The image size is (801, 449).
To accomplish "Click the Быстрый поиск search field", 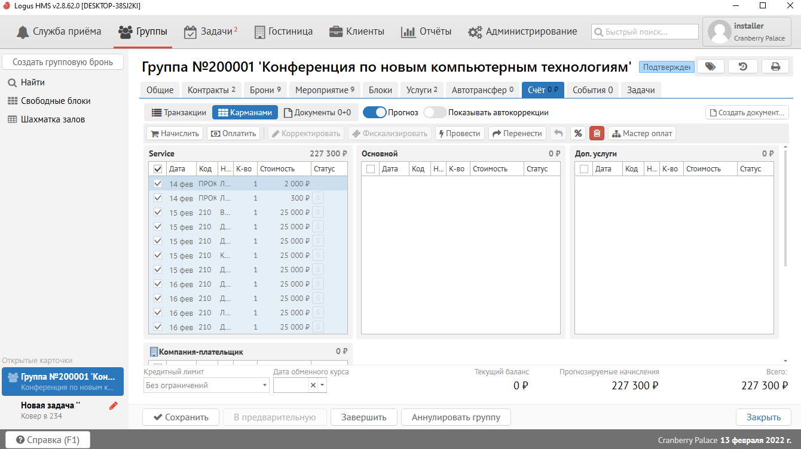I will (645, 32).
